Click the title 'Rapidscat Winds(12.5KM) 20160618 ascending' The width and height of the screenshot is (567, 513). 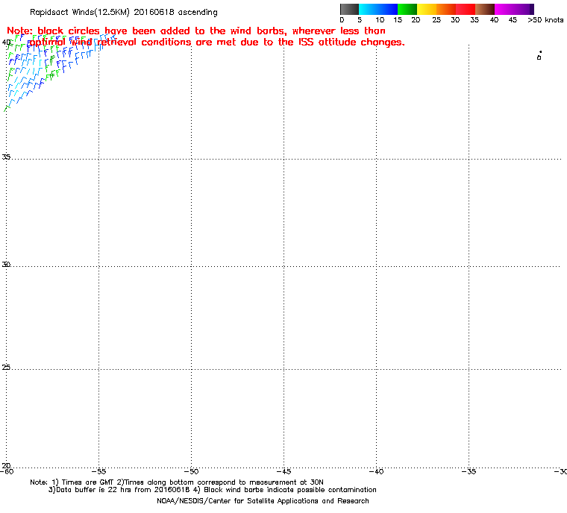(x=124, y=12)
